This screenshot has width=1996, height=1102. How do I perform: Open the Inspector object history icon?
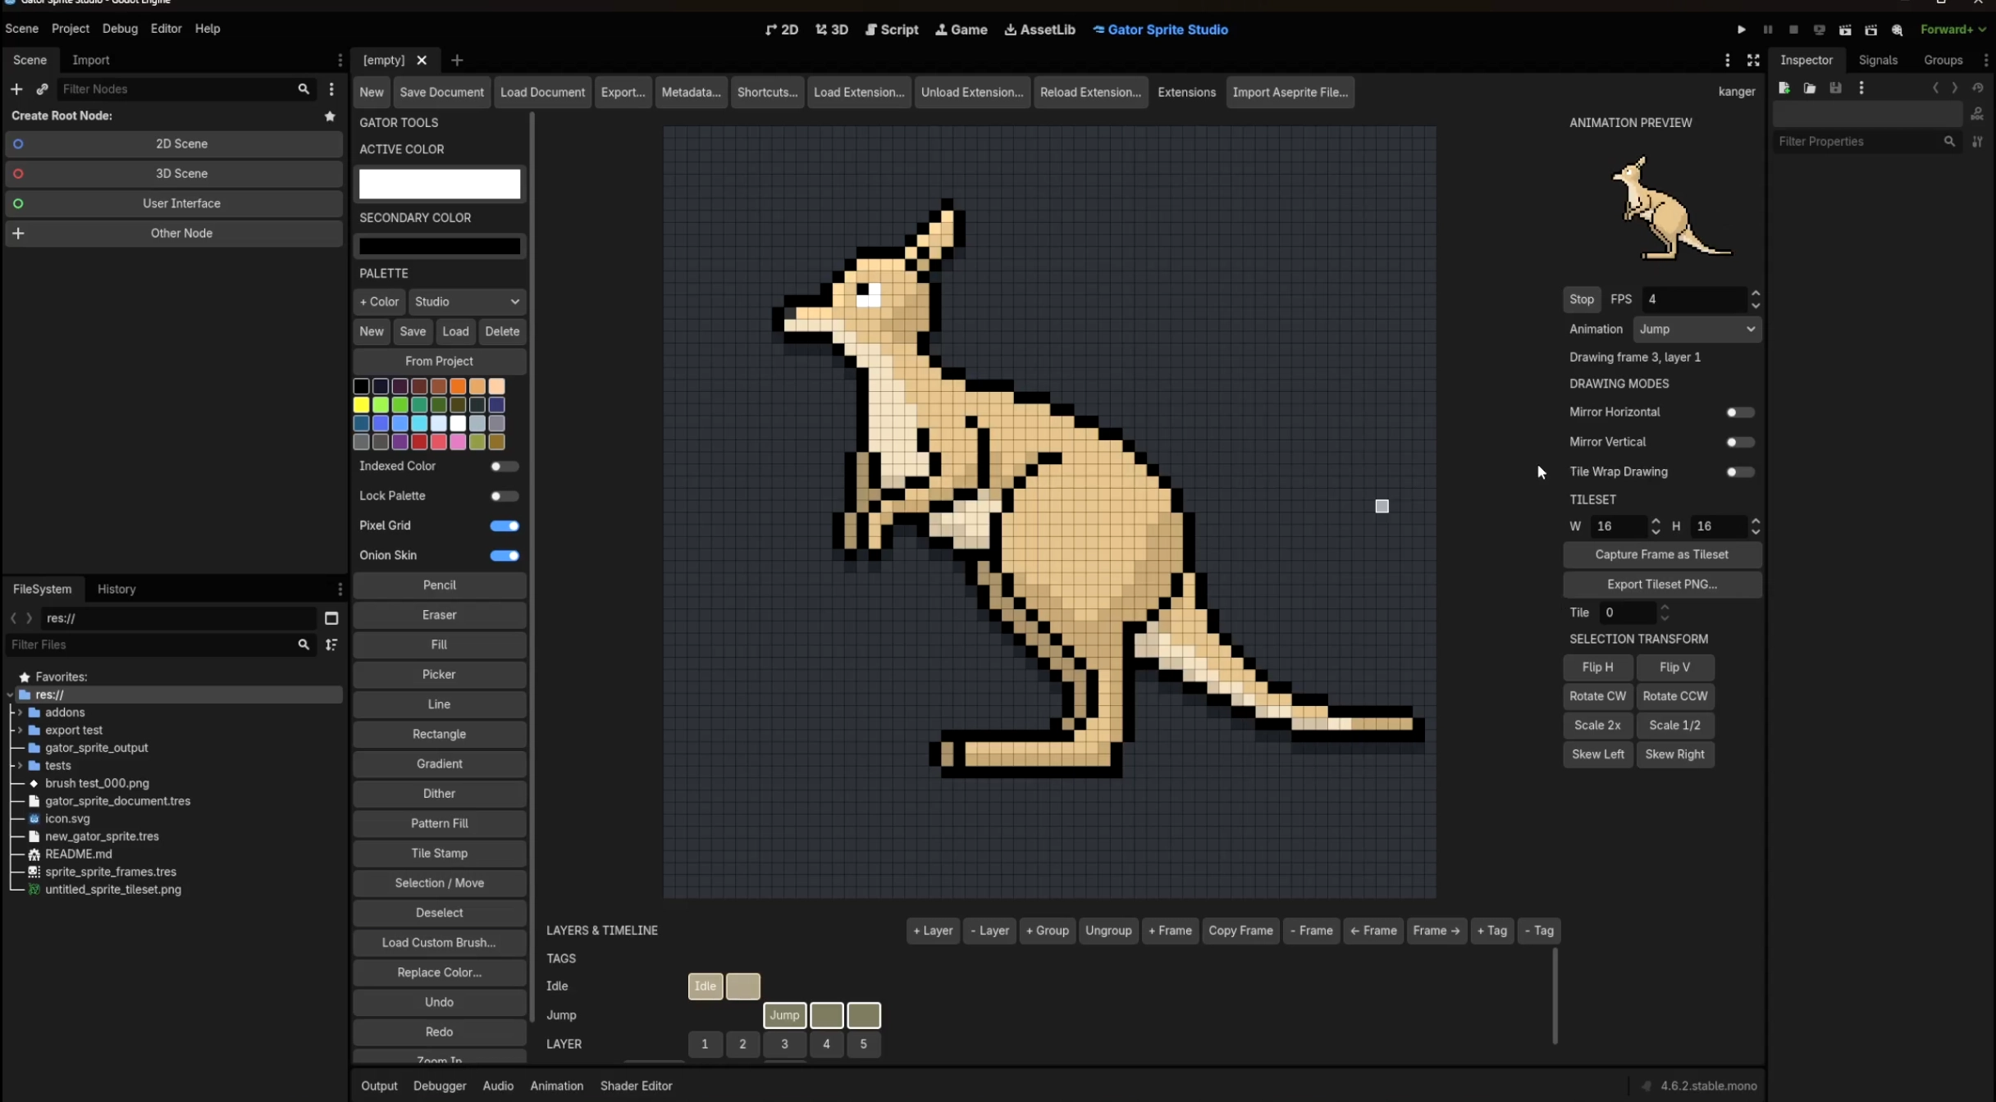pyautogui.click(x=1978, y=88)
